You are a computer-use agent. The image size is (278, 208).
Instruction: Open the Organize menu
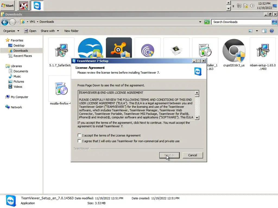pyautogui.click(x=11, y=31)
